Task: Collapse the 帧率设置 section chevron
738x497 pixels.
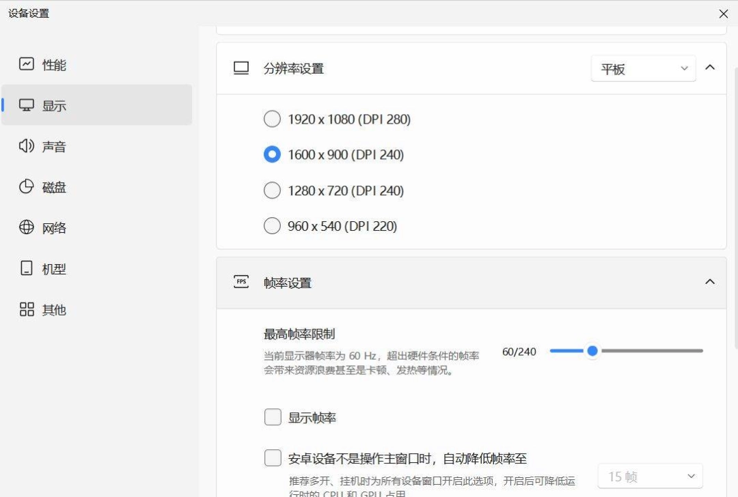Action: click(710, 282)
